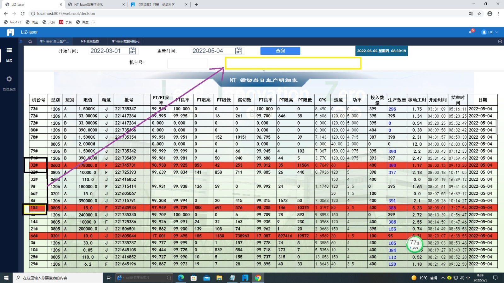The height and width of the screenshot is (283, 504).
Task: Select the NT-良率趋势 report tab
Action: point(90,42)
